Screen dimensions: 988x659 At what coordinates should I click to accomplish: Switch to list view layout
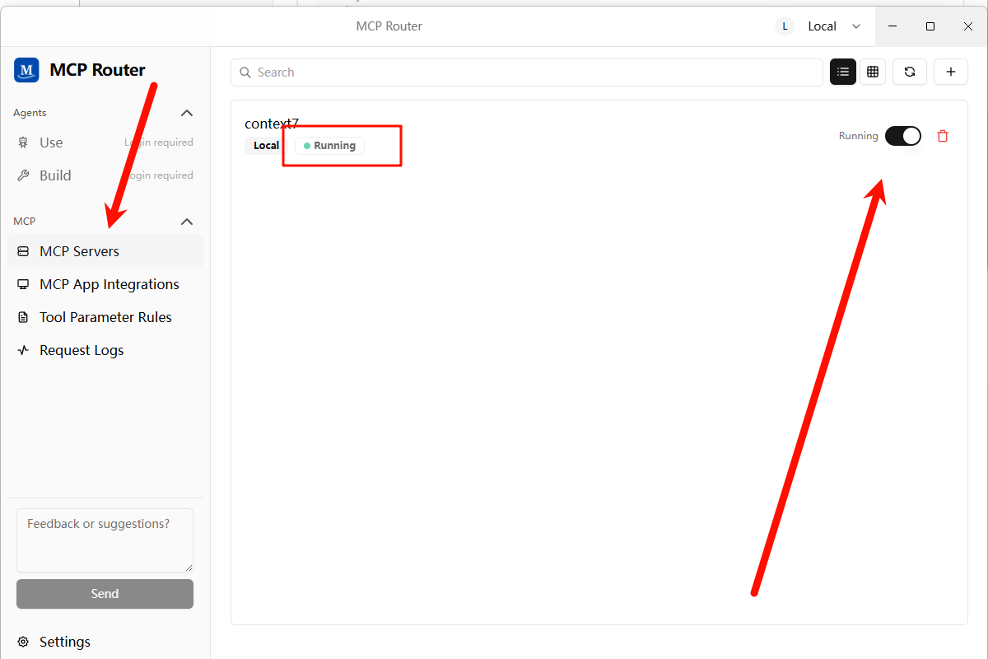[x=842, y=72]
